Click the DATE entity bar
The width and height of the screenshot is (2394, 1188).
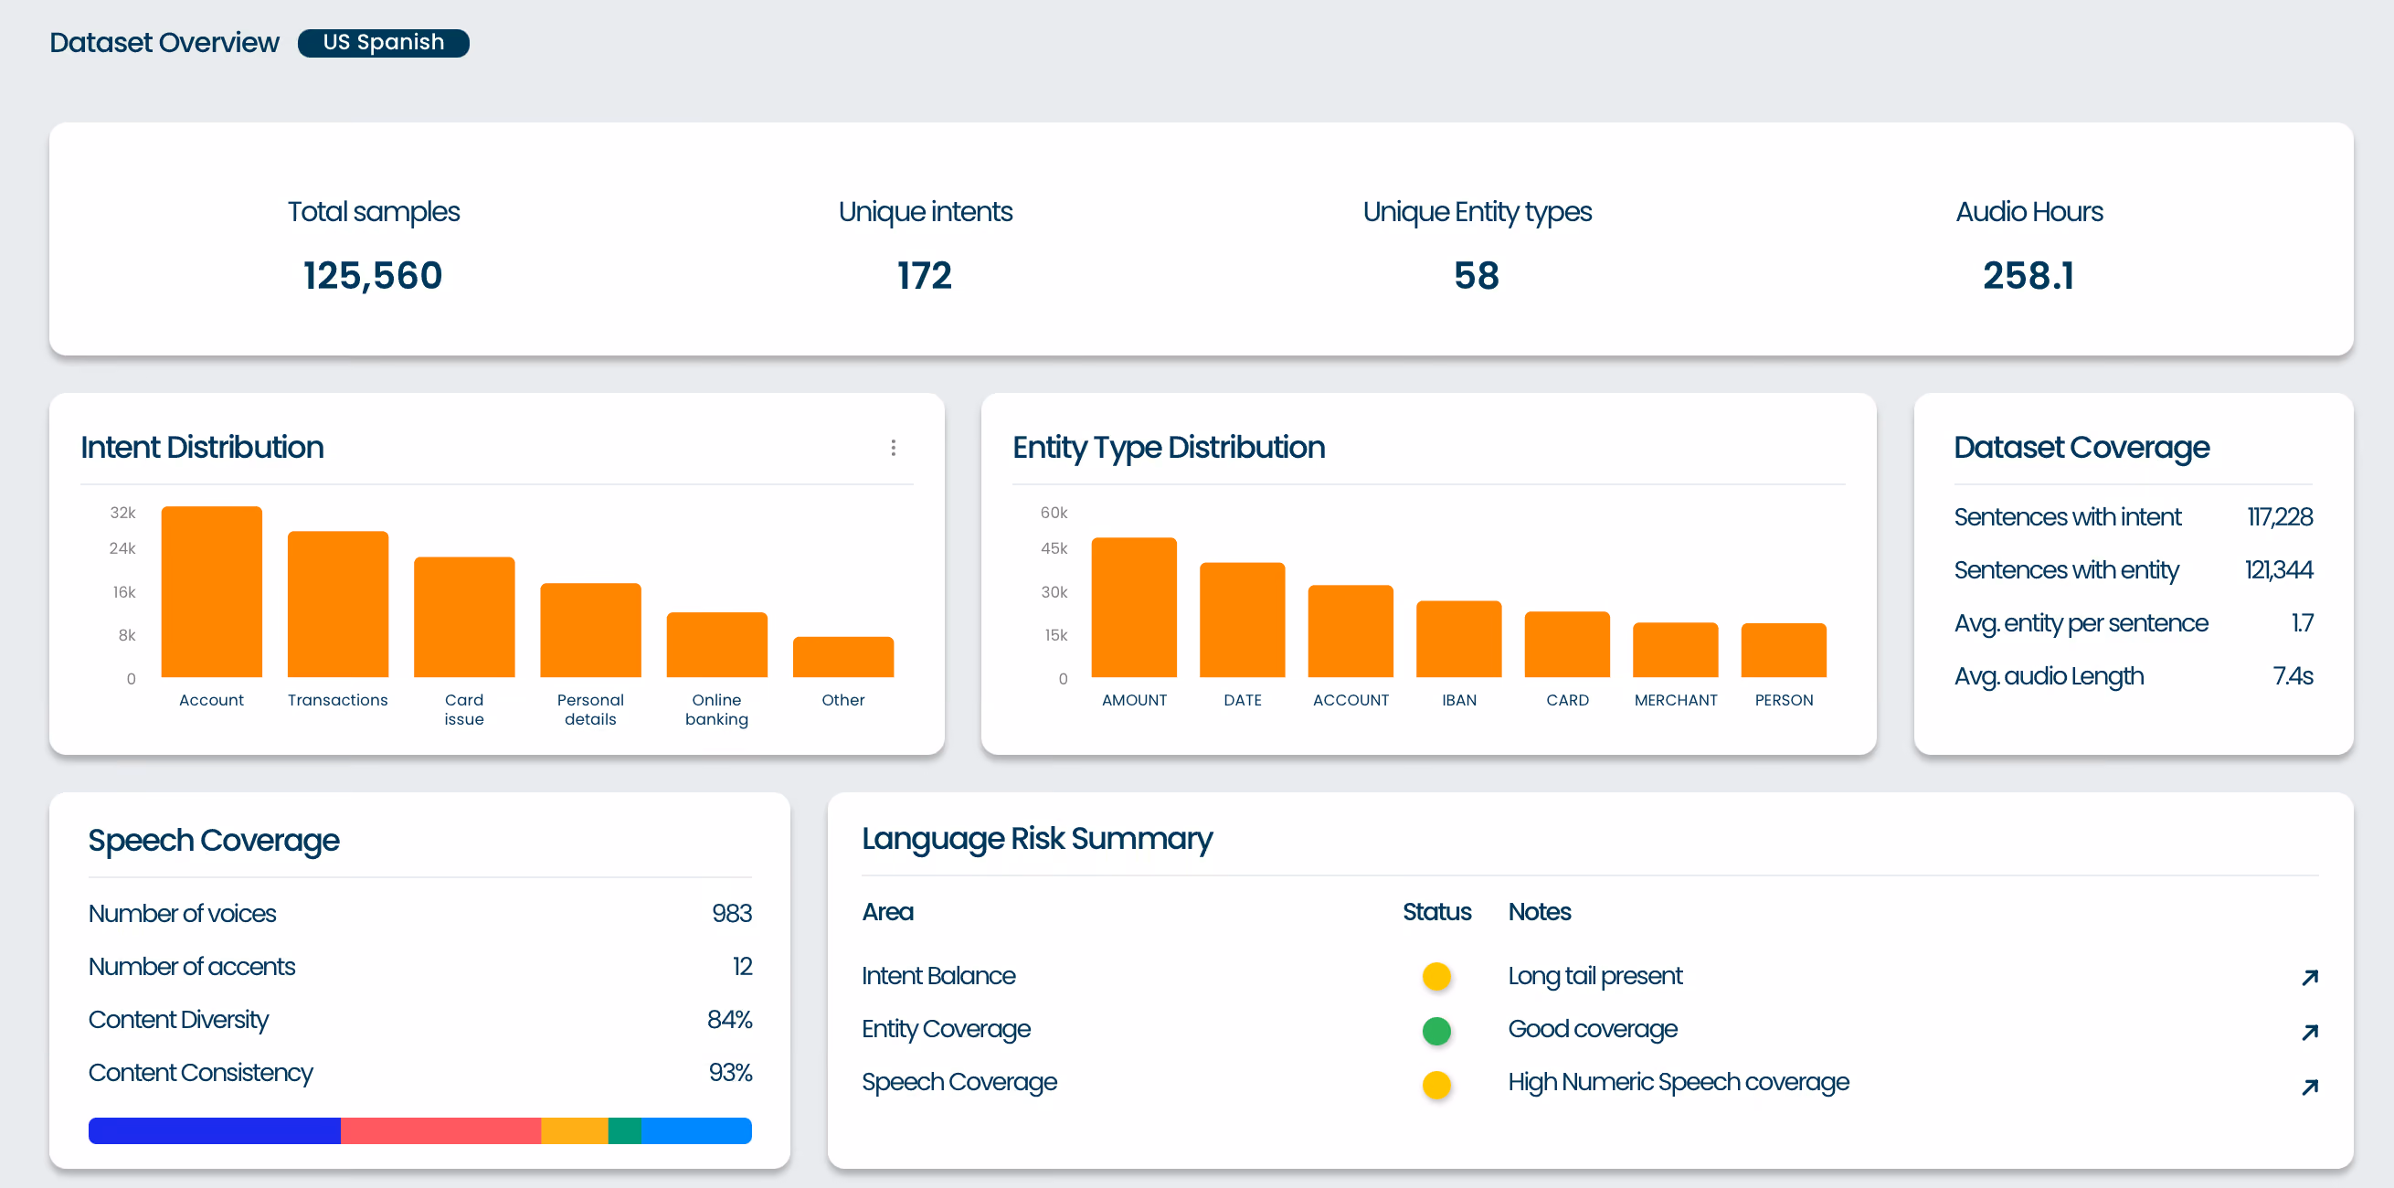[x=1242, y=620]
